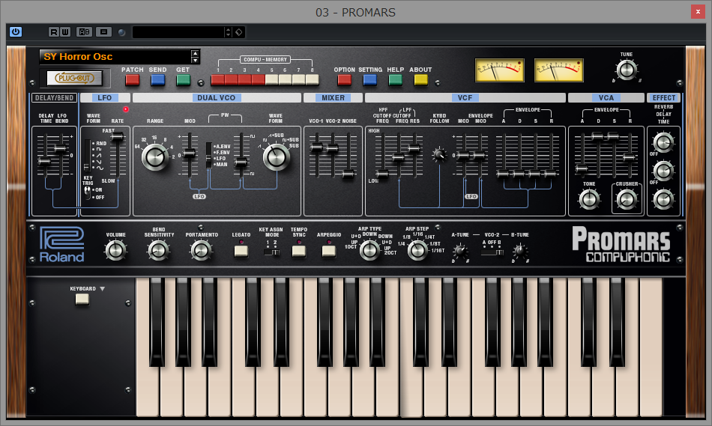The image size is (712, 426).
Task: Click the A-TUNE knob
Action: pyautogui.click(x=460, y=251)
